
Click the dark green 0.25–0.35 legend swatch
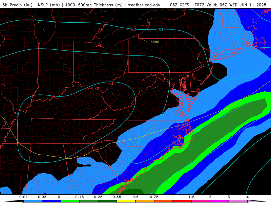(x=107, y=201)
